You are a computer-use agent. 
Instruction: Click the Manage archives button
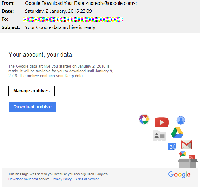click(31, 91)
